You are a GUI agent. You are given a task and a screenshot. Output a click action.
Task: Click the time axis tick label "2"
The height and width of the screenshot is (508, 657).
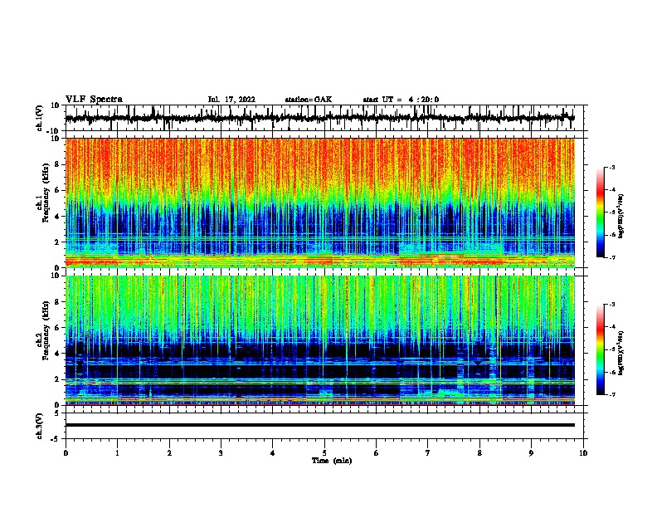[169, 453]
